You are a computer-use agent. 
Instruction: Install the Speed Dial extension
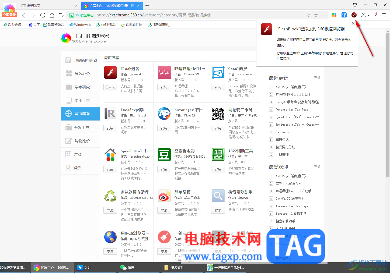click(x=110, y=169)
